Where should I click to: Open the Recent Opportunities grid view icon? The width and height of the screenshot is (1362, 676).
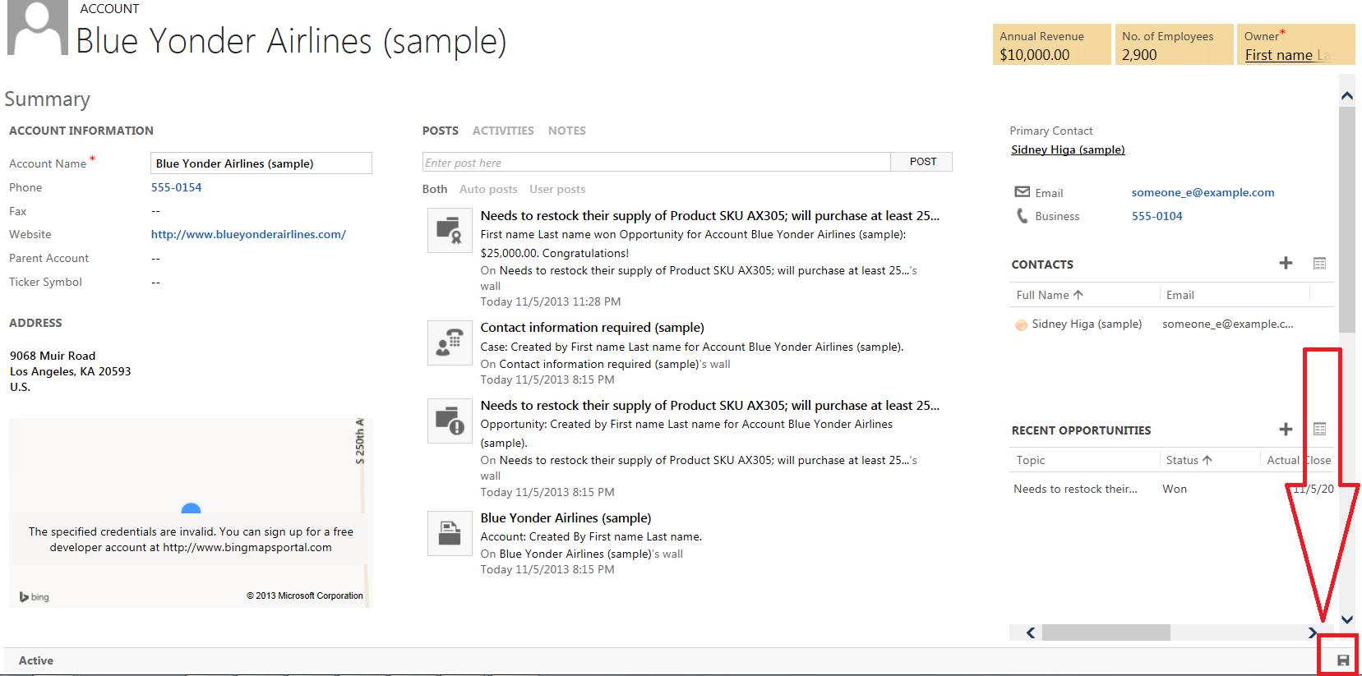pyautogui.click(x=1319, y=429)
